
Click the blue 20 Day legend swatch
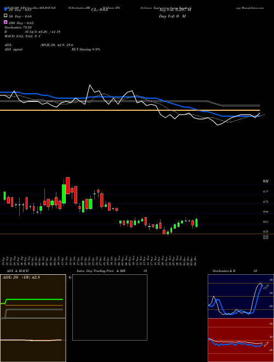(x=5, y=9)
